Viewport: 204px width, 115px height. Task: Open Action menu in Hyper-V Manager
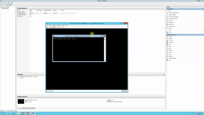[x=5, y=3]
